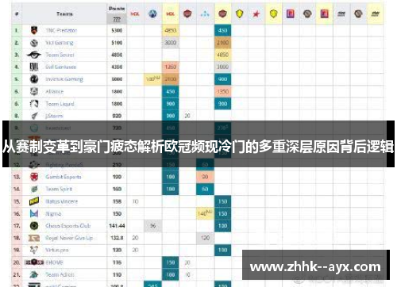The image size is (397, 287).
Task: Click the yellow-highlighted MDL header icon
Action: click(x=170, y=13)
